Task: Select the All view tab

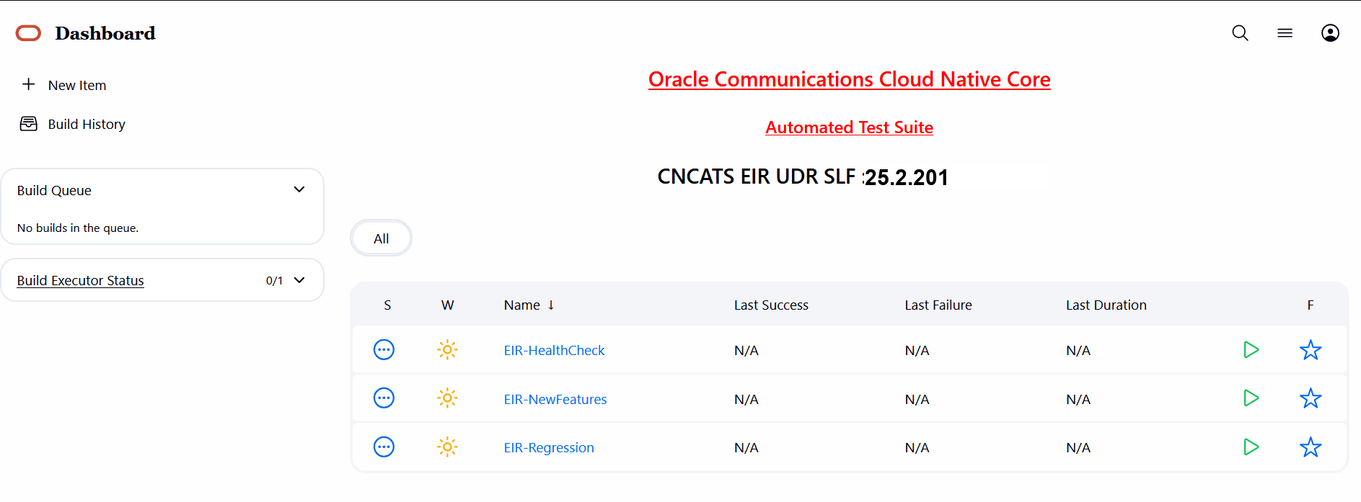Action: [381, 238]
